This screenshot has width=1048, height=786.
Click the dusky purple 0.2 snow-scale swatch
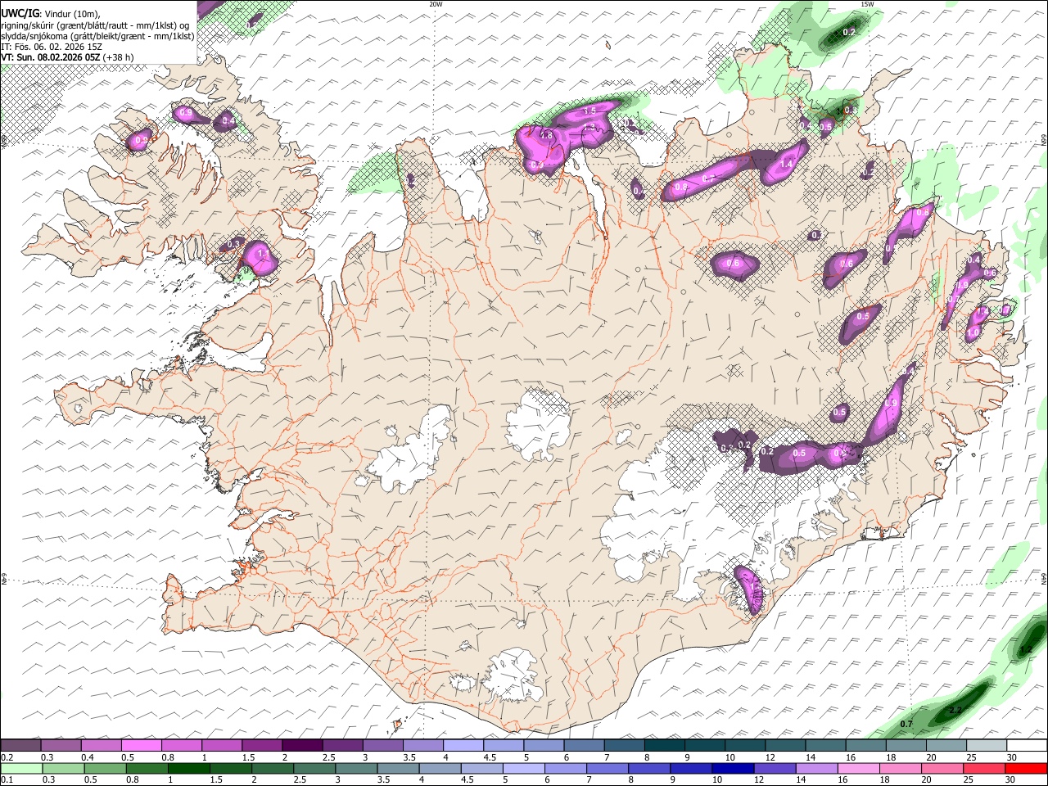pos(20,745)
